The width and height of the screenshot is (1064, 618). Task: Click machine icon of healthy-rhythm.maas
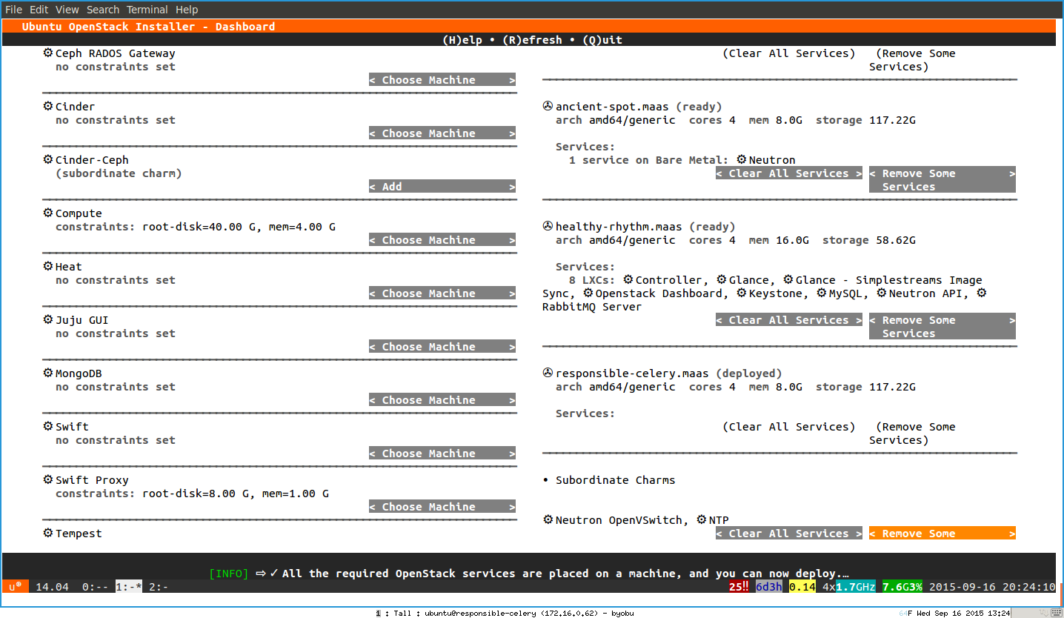pyautogui.click(x=548, y=227)
